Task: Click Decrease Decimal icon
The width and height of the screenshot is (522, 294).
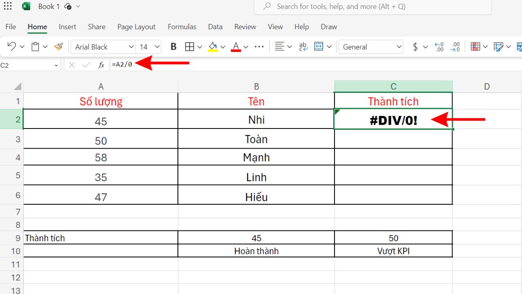Action: pyautogui.click(x=455, y=47)
